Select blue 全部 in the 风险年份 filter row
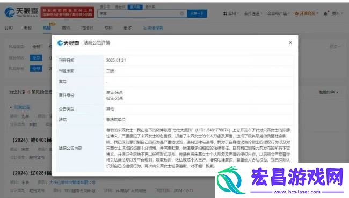 click(x=36, y=69)
